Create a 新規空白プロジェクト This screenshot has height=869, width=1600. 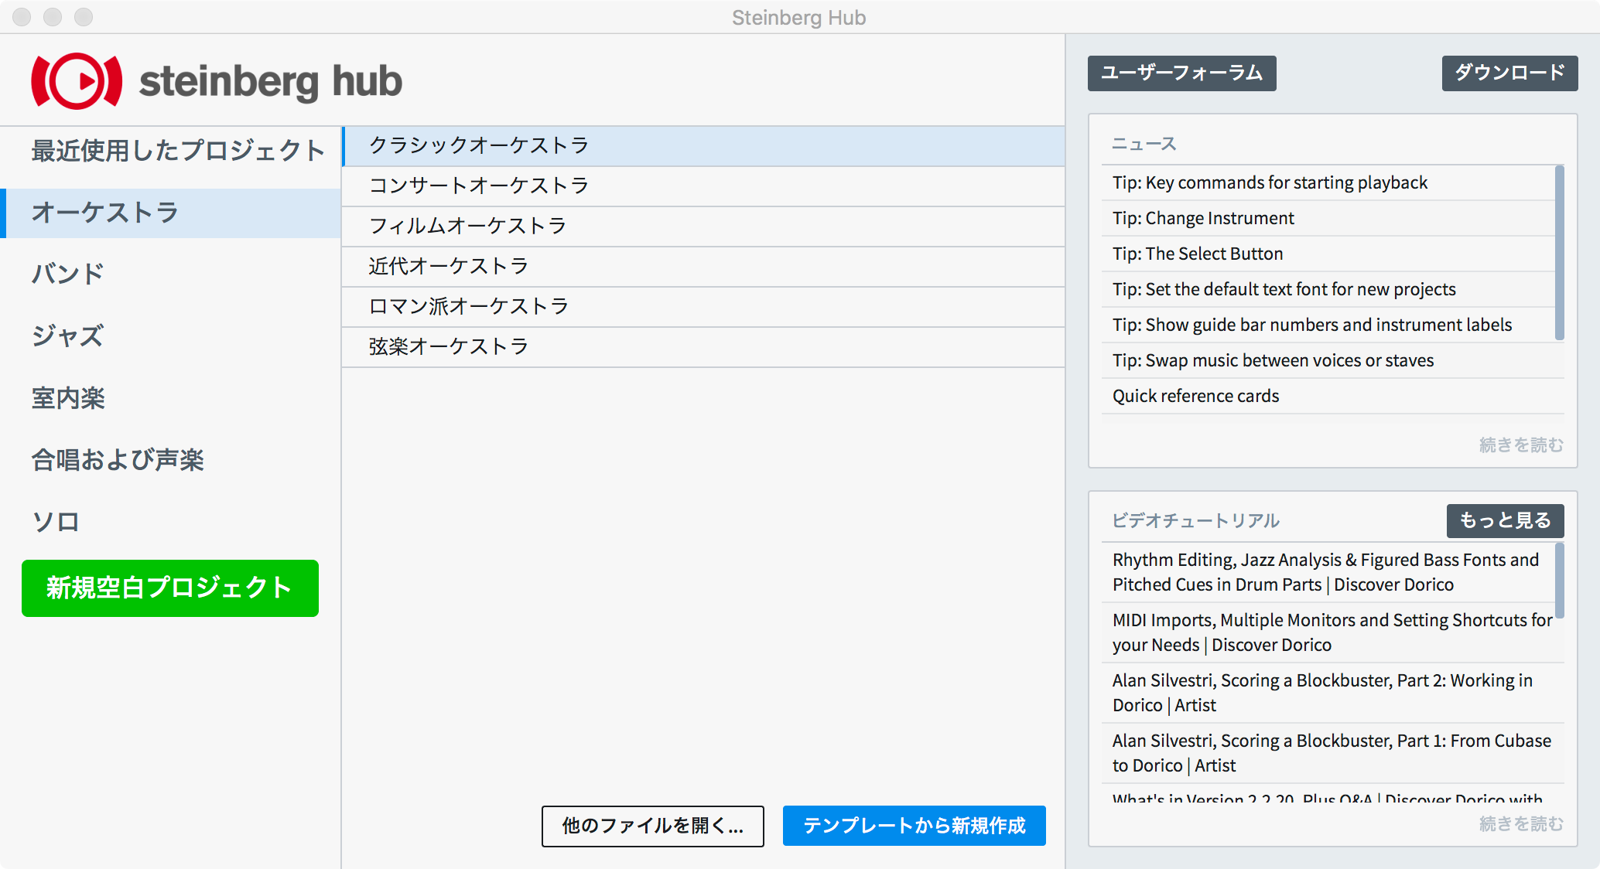click(170, 588)
